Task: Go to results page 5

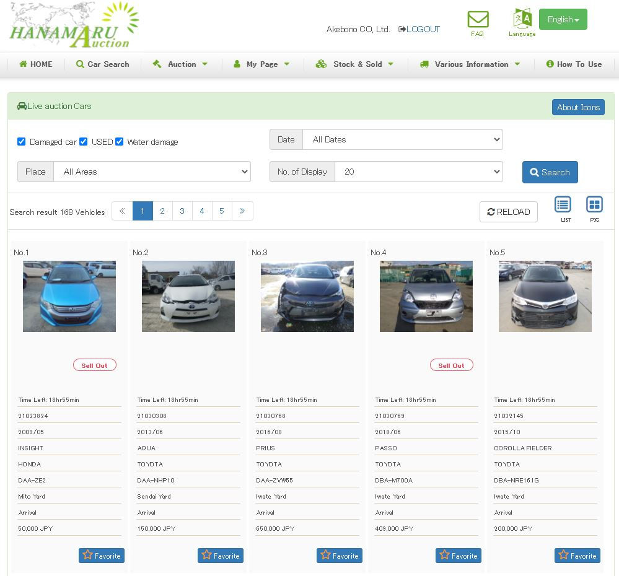Action: tap(222, 211)
